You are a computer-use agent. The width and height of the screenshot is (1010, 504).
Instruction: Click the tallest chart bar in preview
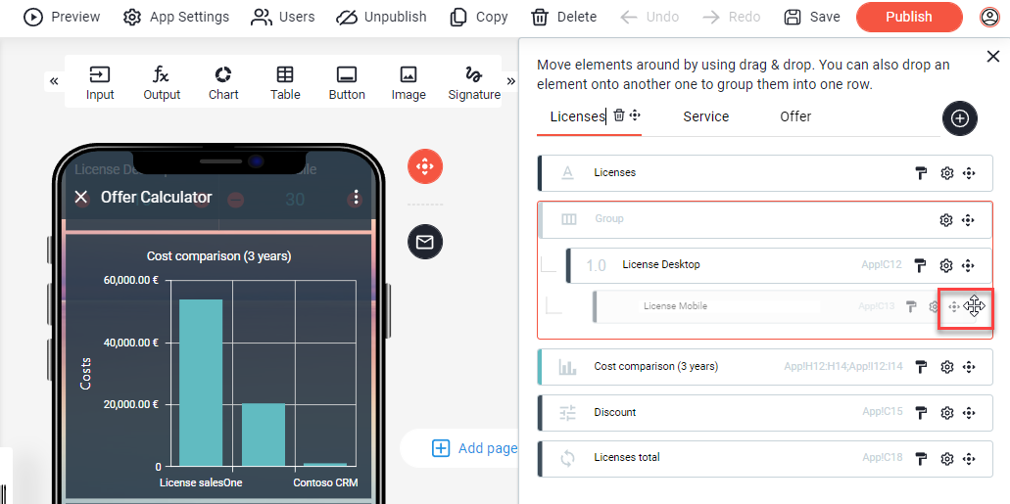[200, 383]
